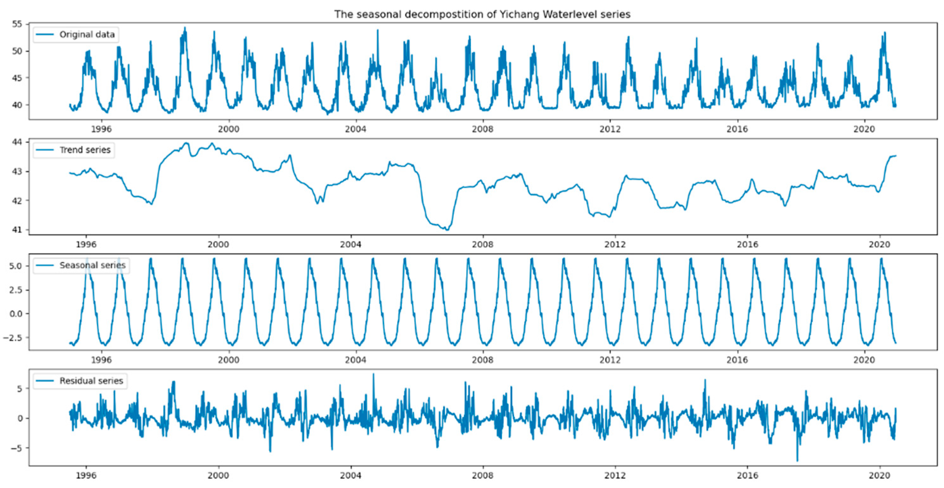The width and height of the screenshot is (944, 488).
Task: Click the Trend series legend label
Action: point(85,150)
